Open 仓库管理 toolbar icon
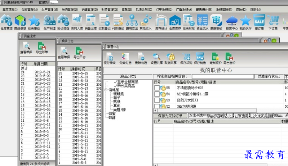Image resolution: width=288 pixels, height=166 pixels. pyautogui.click(x=6, y=22)
